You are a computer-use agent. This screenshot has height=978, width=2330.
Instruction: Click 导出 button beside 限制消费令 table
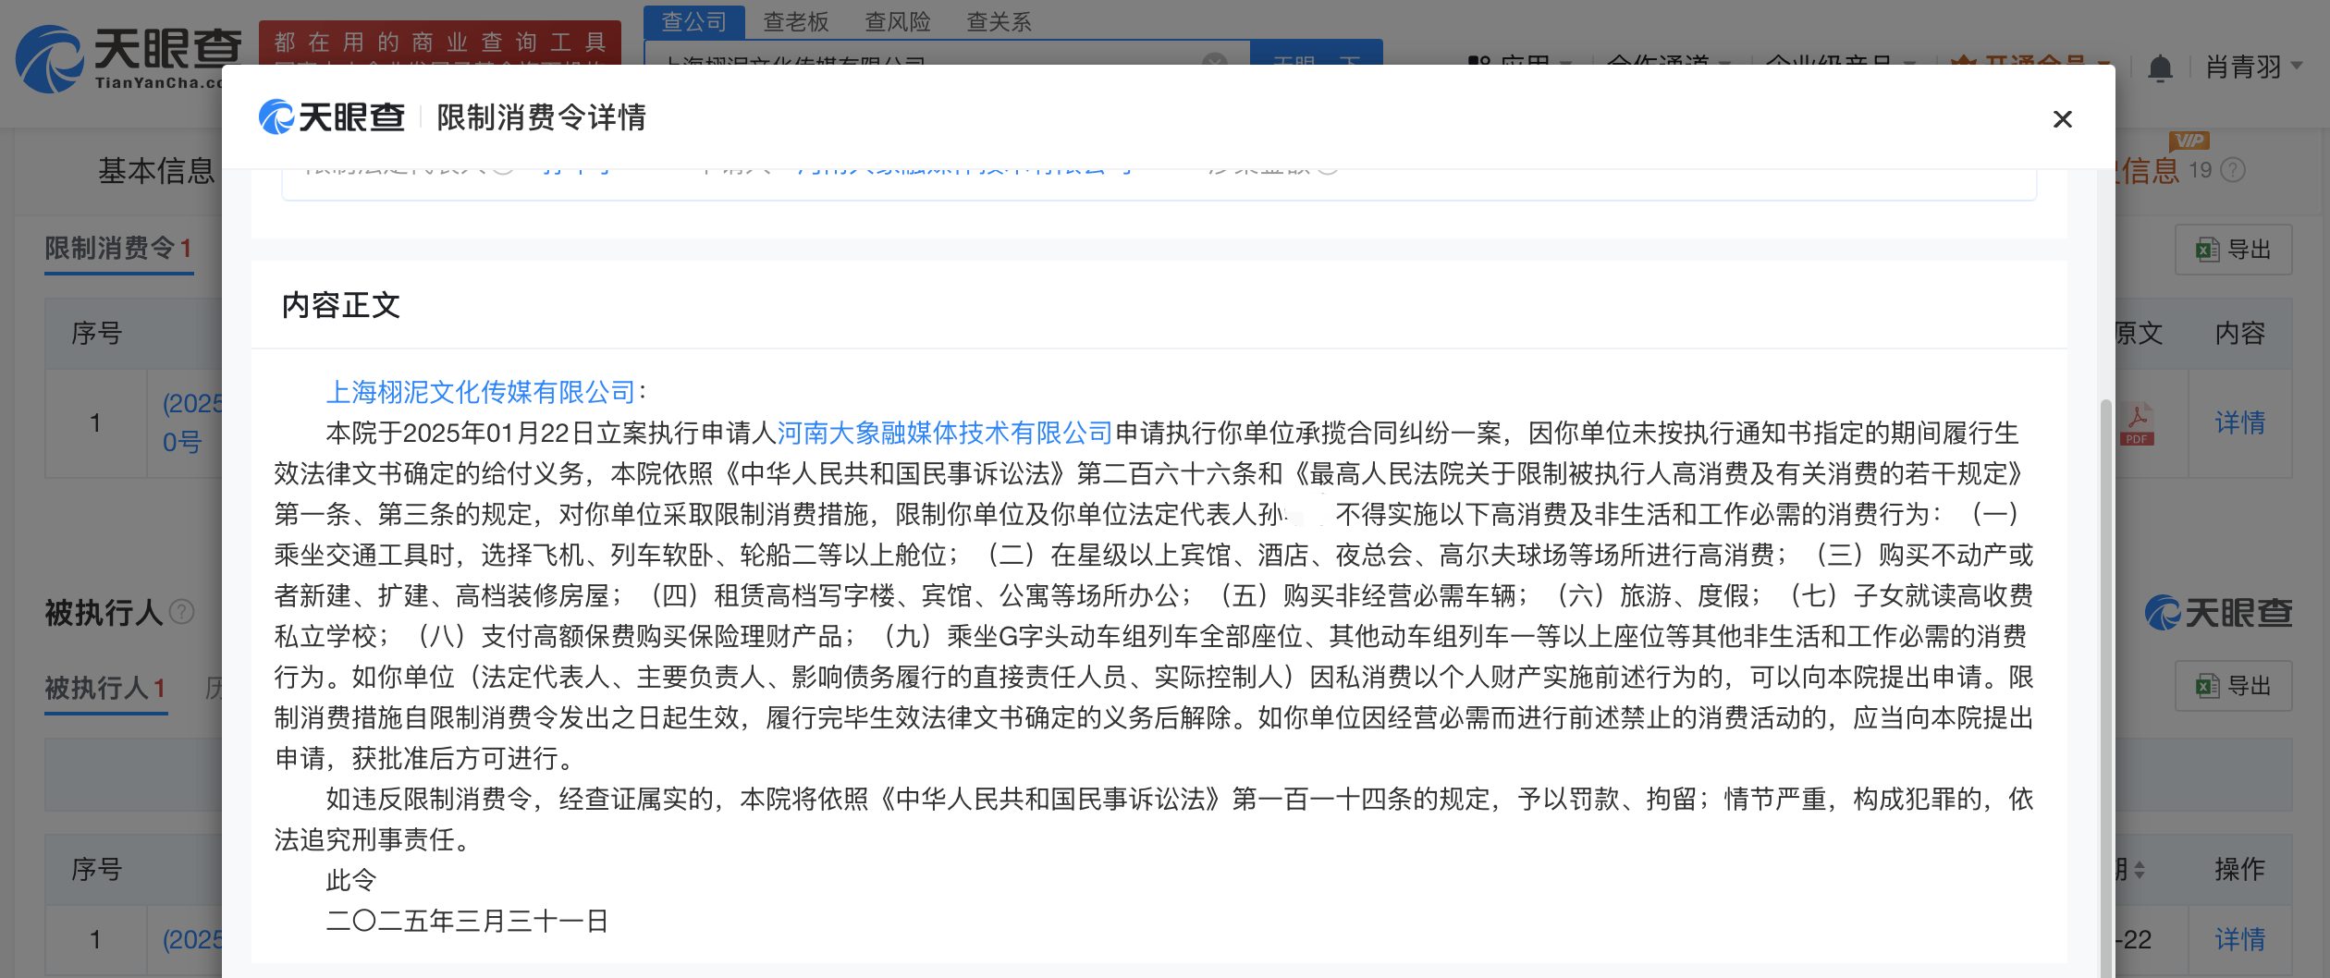point(2233,250)
